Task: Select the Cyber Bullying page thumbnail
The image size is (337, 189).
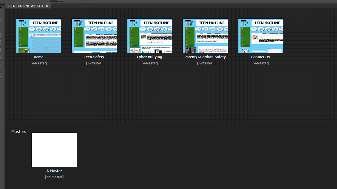Action: click(150, 36)
